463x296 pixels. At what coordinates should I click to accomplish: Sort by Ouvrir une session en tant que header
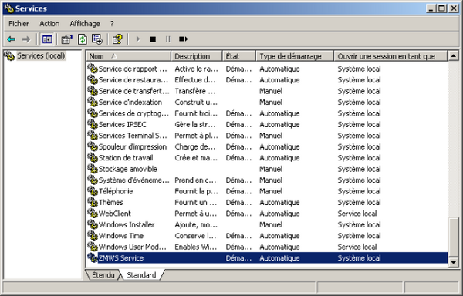(390, 56)
